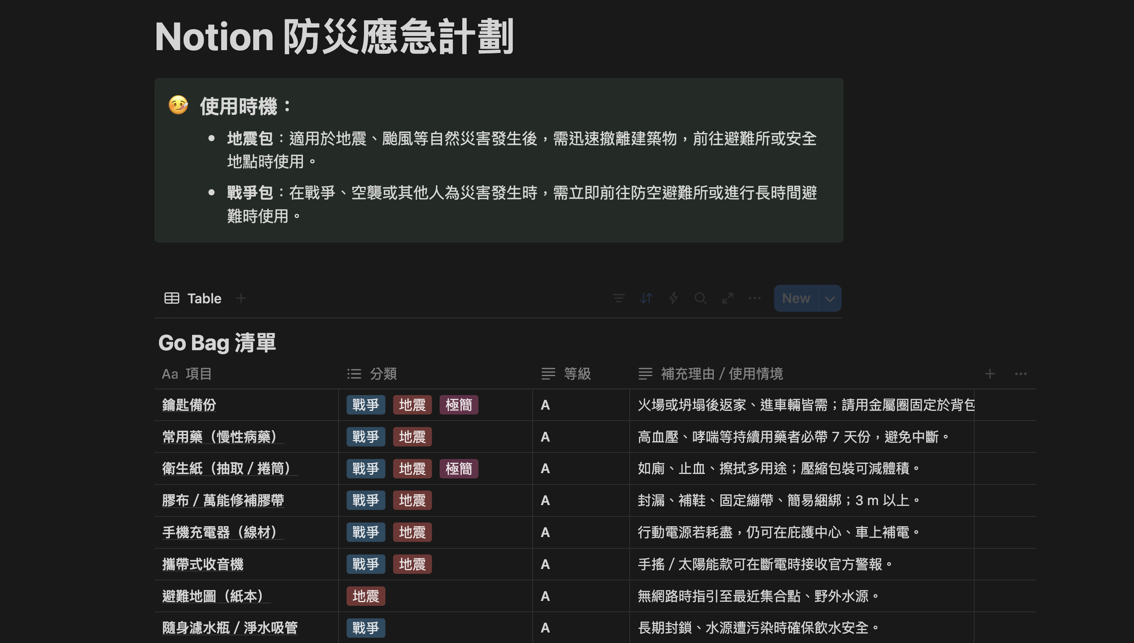Click the text 高血壓、哮喘等持續用藥者必帶 7 天份

click(754, 437)
